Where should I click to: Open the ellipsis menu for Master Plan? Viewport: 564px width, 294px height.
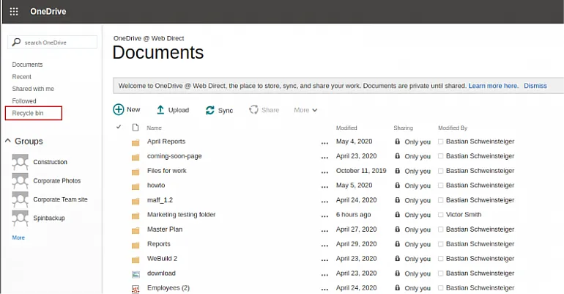(x=324, y=229)
